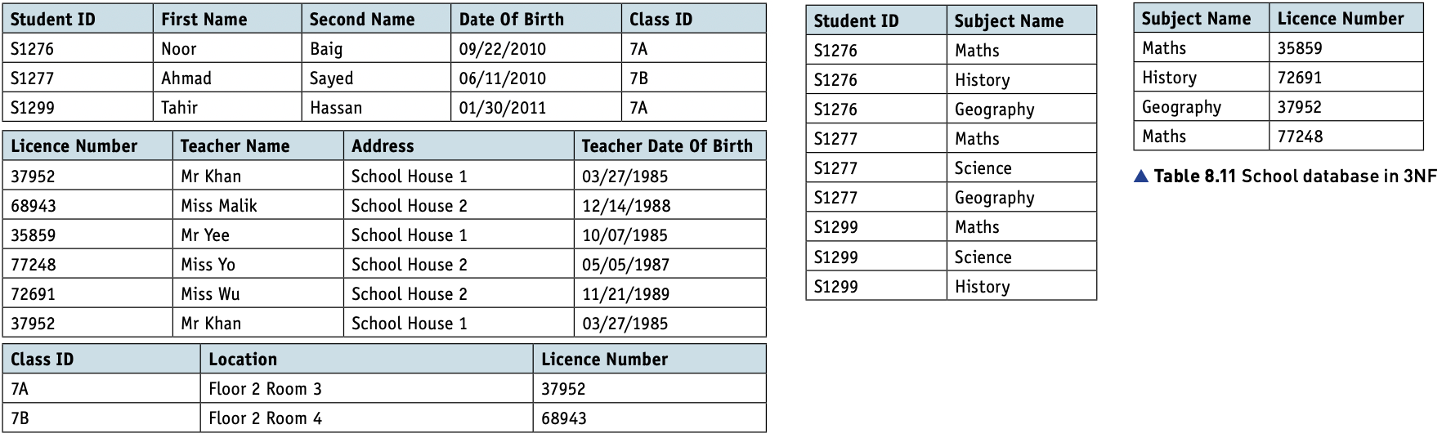Image resolution: width=1442 pixels, height=438 pixels.
Task: Click the Teacher Name column header
Action: pos(258,145)
